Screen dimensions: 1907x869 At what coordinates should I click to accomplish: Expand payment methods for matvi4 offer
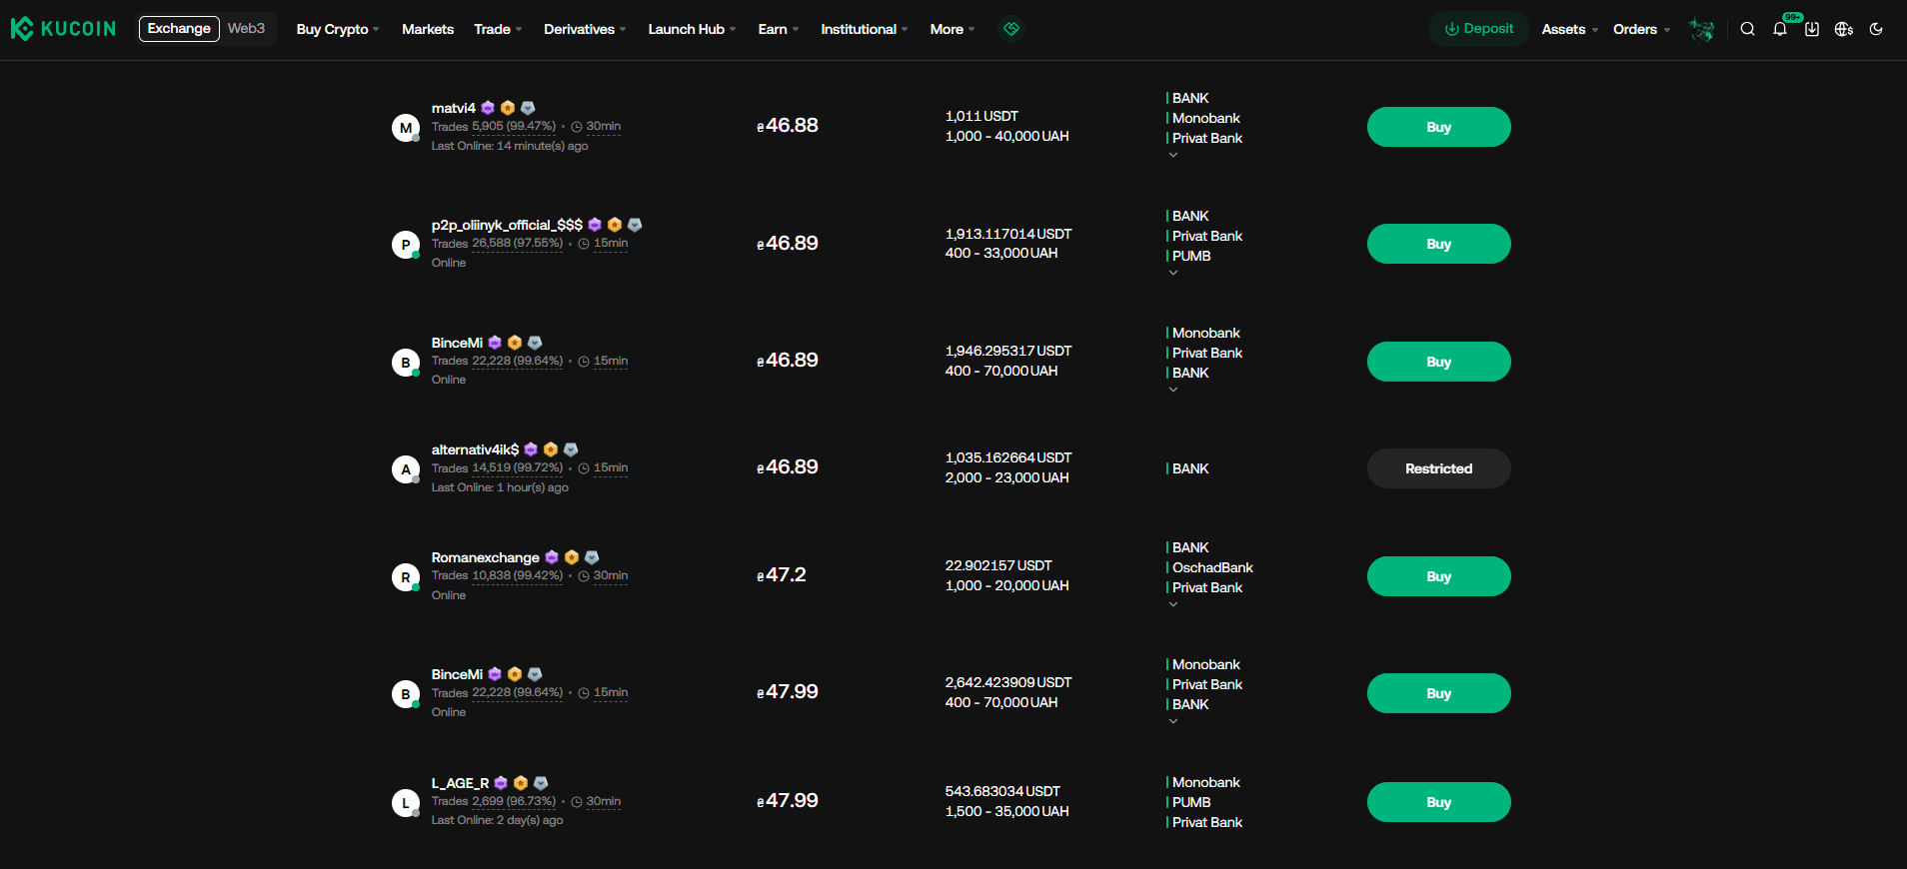(x=1173, y=155)
